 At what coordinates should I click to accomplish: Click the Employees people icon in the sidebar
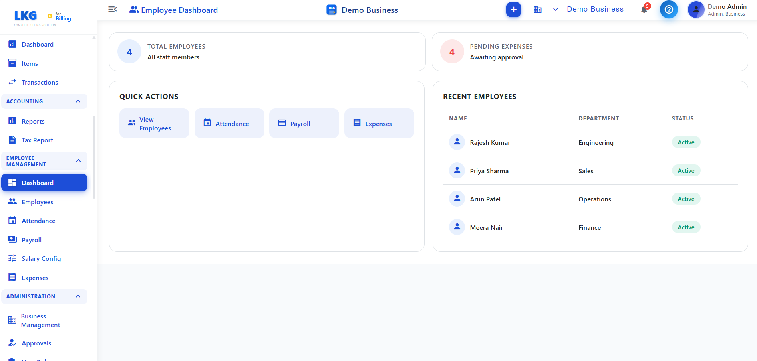pyautogui.click(x=12, y=201)
